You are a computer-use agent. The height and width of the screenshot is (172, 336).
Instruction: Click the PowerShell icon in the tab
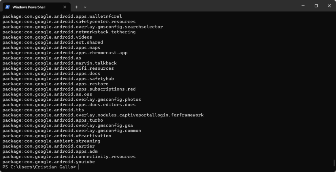pyautogui.click(x=8, y=7)
